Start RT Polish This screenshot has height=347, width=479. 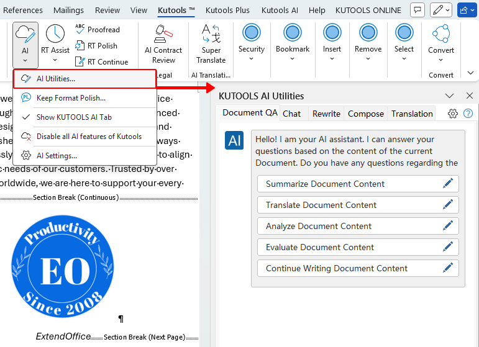(96, 46)
